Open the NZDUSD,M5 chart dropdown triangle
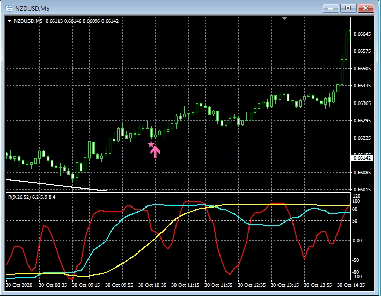The image size is (381, 296). tap(9, 21)
